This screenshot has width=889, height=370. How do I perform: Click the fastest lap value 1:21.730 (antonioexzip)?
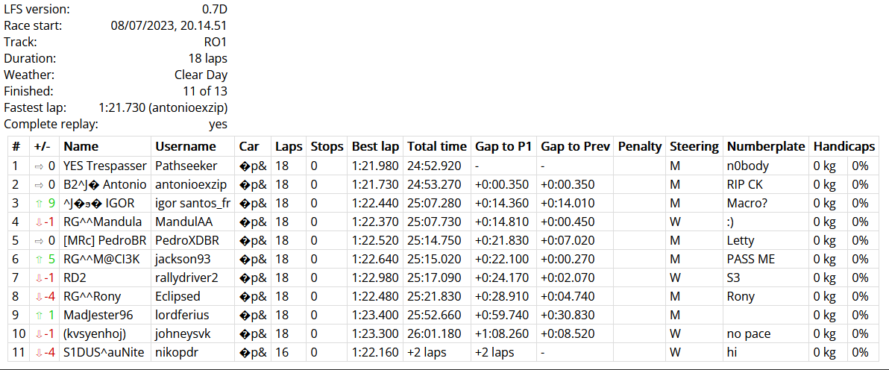click(163, 107)
